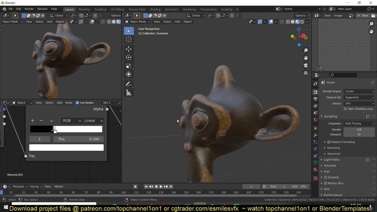Open the Keying popover in timeline
This screenshot has width=377, height=212.
[x=35, y=187]
